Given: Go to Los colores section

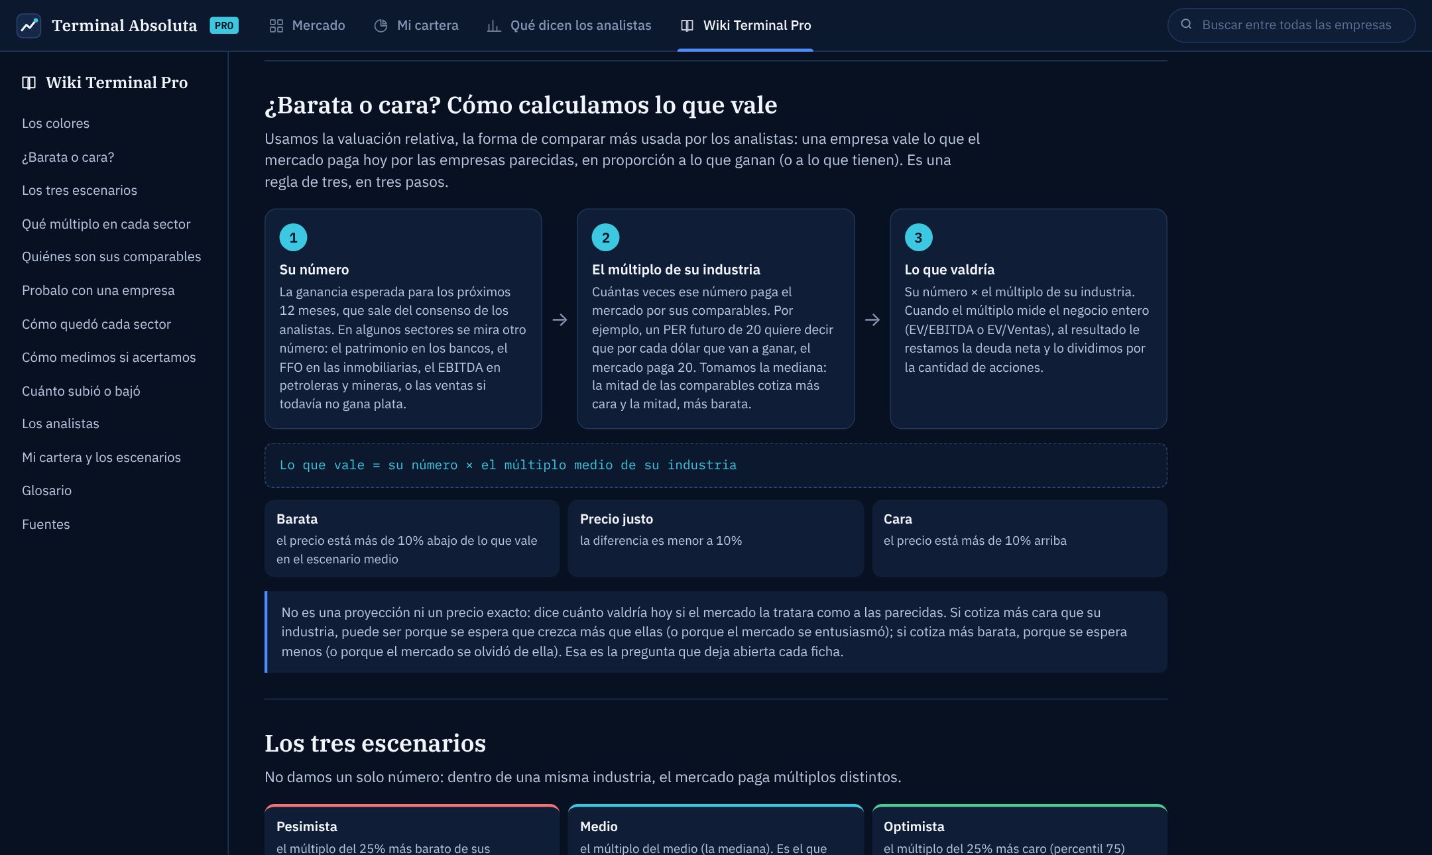Looking at the screenshot, I should (56, 123).
